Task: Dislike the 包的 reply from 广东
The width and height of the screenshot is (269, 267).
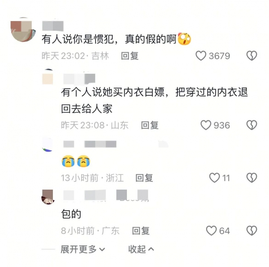Action: coord(252,230)
